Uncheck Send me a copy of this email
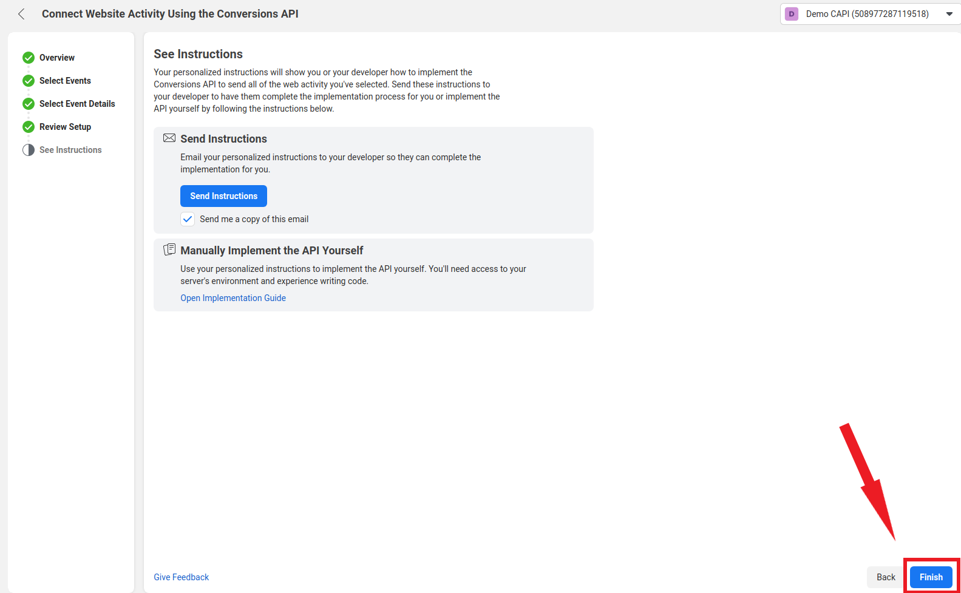The image size is (961, 593). point(188,219)
